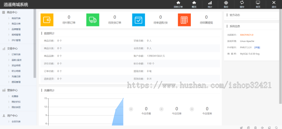Open the 首页 monitor icon
The height and width of the screenshot is (129, 282).
click(258, 3)
